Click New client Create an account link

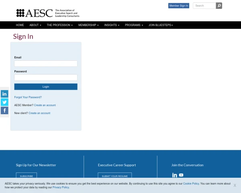point(39,113)
